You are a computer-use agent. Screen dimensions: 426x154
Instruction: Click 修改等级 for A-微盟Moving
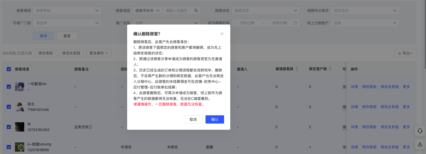click(369, 147)
